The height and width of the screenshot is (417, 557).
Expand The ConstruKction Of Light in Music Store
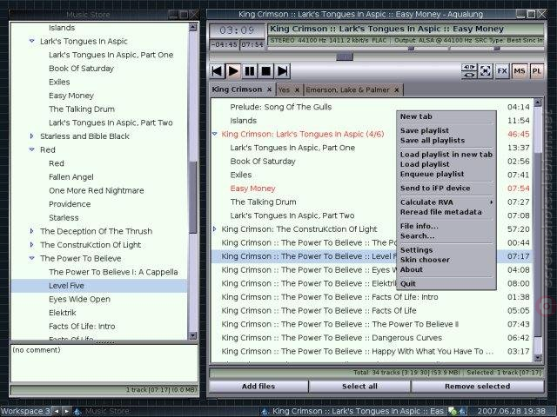click(x=32, y=245)
